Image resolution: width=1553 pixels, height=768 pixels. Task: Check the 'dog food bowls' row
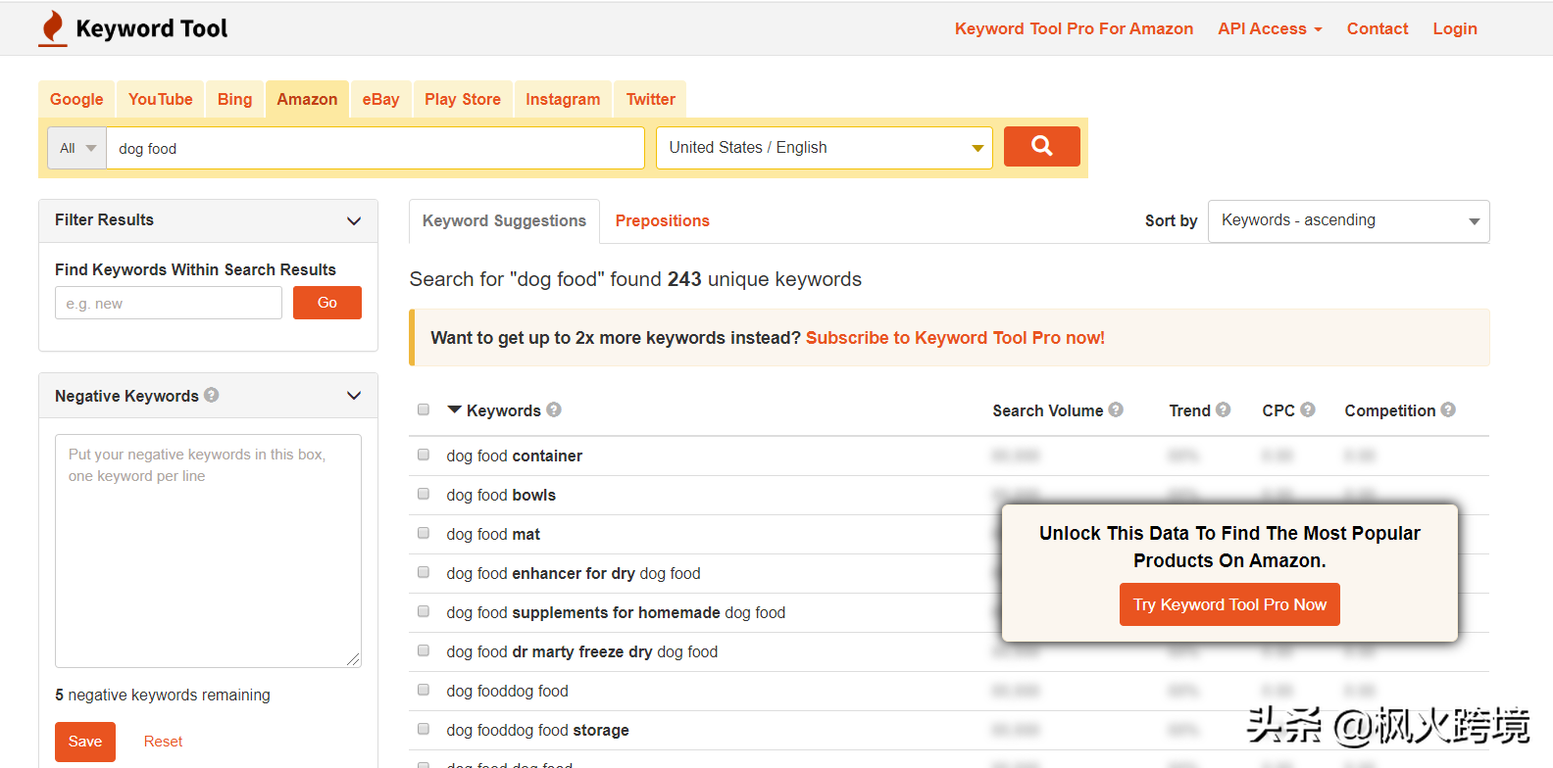click(424, 494)
